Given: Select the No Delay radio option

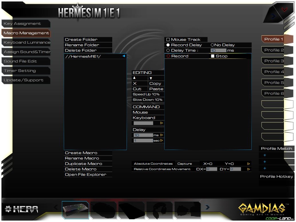Looking at the screenshot, I should [212, 45].
